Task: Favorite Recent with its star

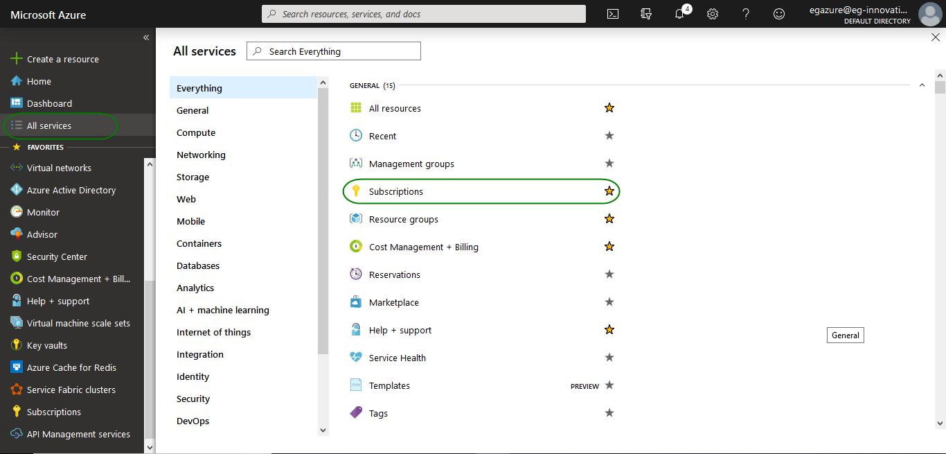Action: pyautogui.click(x=609, y=135)
